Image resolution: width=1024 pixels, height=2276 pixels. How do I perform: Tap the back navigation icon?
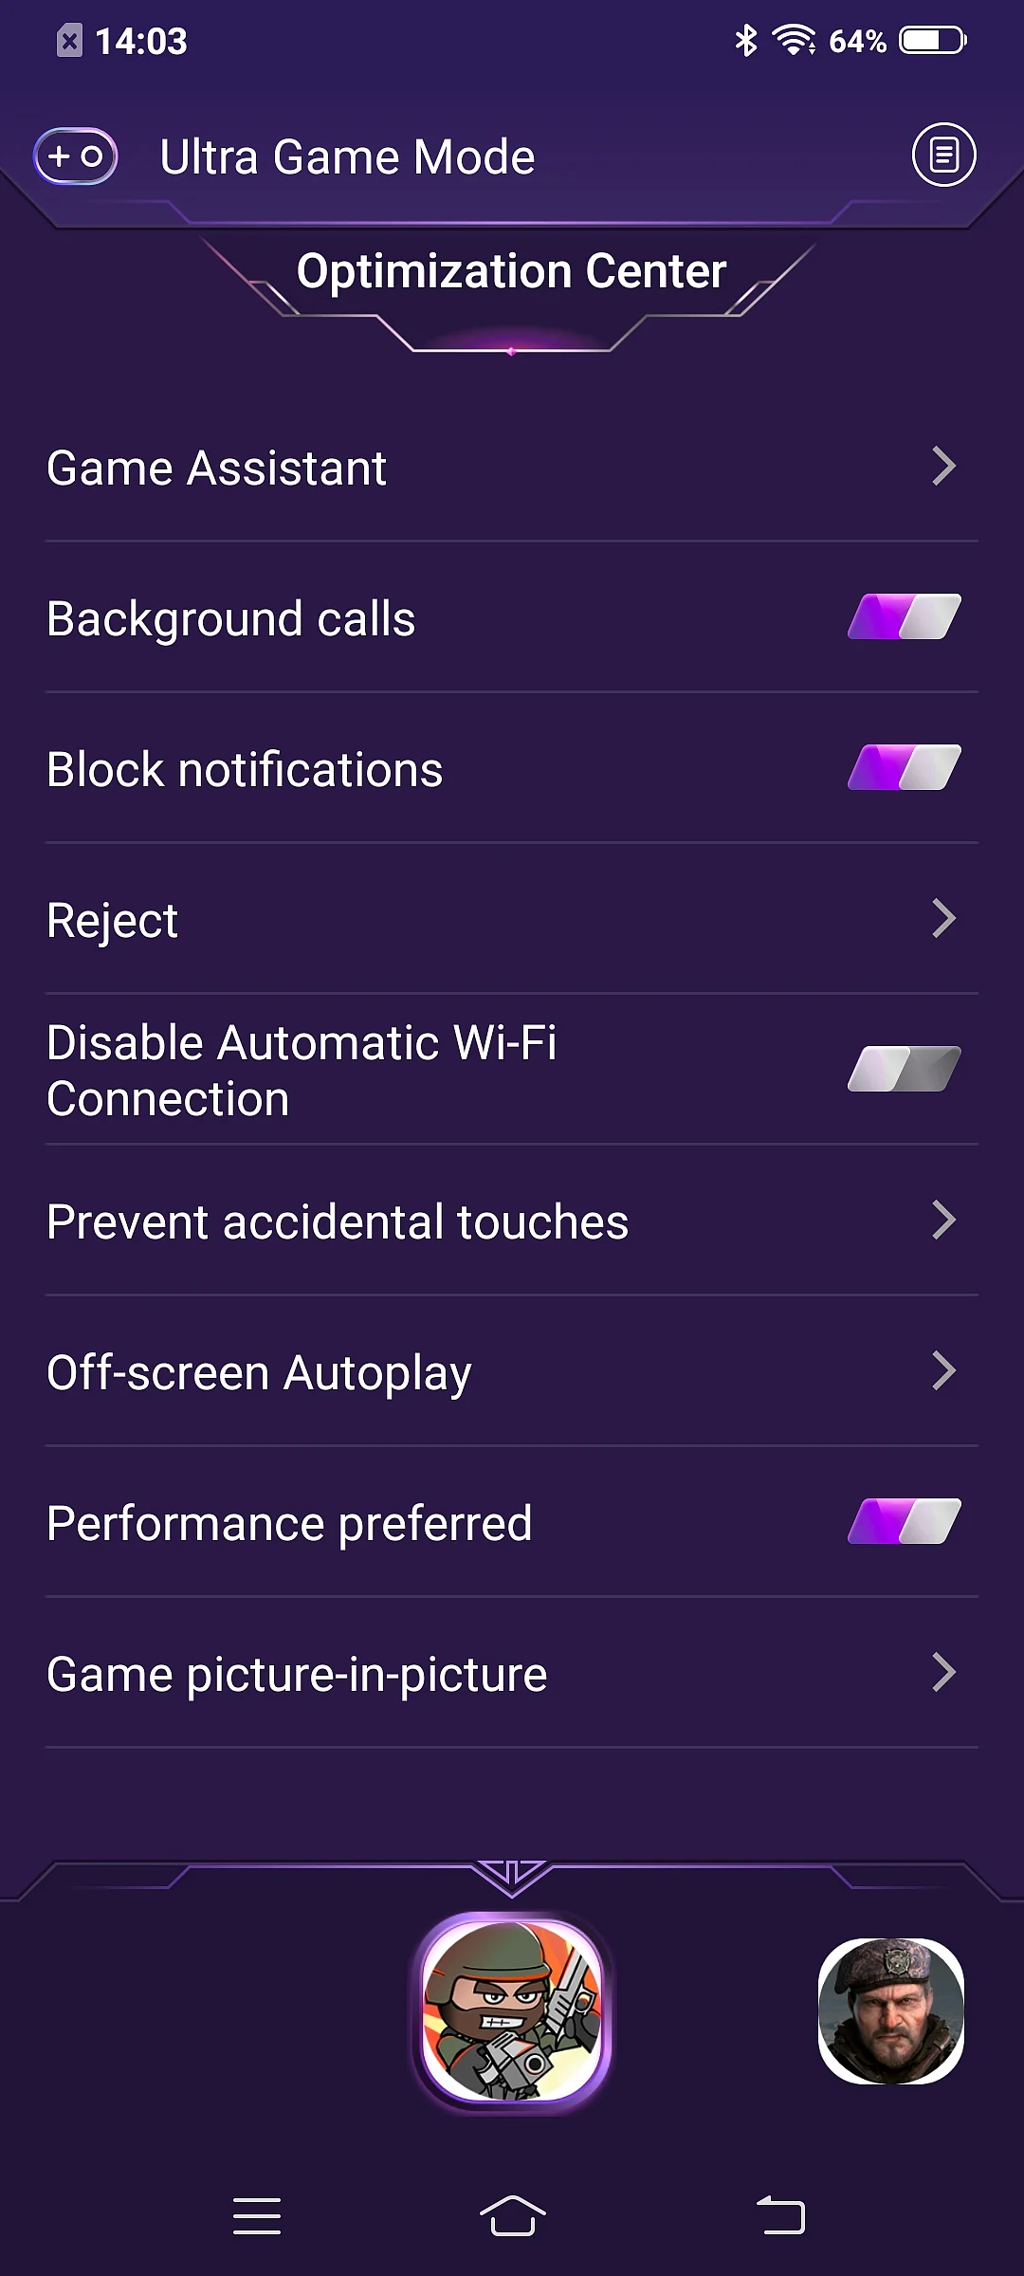coord(780,2216)
